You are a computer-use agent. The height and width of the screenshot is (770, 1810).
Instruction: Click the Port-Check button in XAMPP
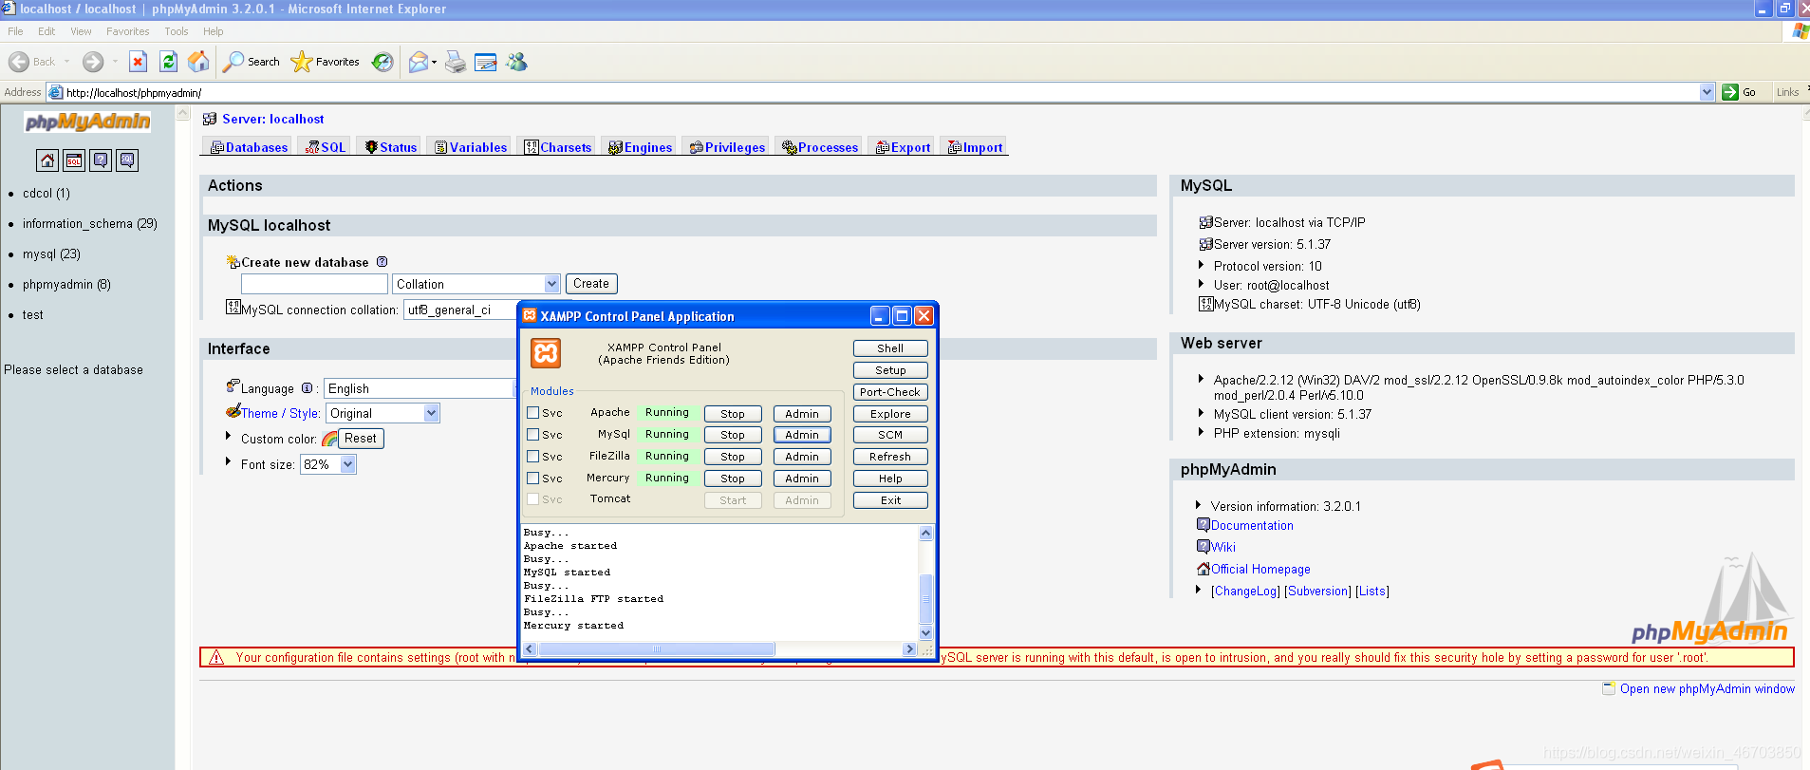[890, 392]
